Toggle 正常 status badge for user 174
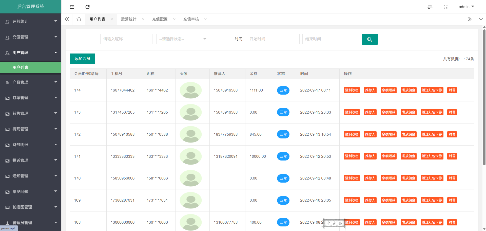Image resolution: width=486 pixels, height=231 pixels. pyautogui.click(x=283, y=90)
